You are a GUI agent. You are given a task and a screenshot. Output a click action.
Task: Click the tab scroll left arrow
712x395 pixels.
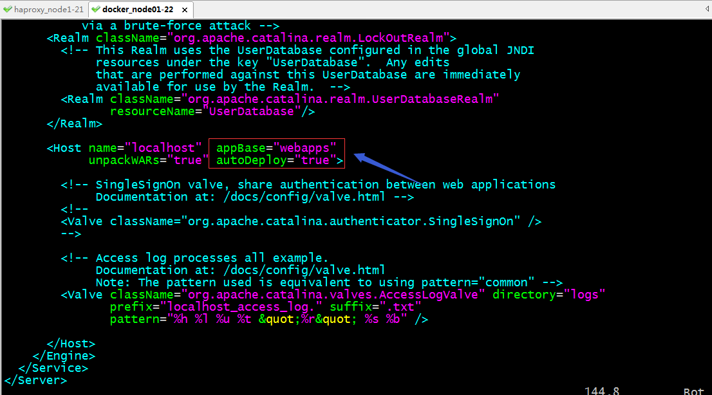707,9
